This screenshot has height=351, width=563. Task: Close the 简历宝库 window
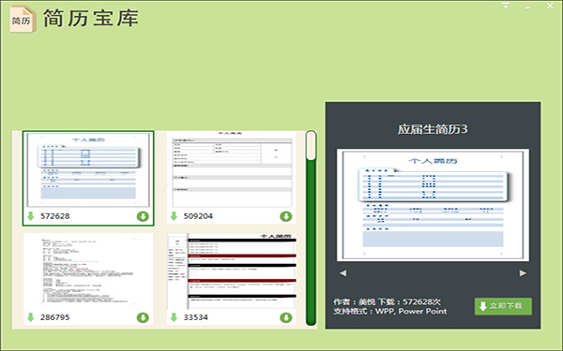click(550, 6)
